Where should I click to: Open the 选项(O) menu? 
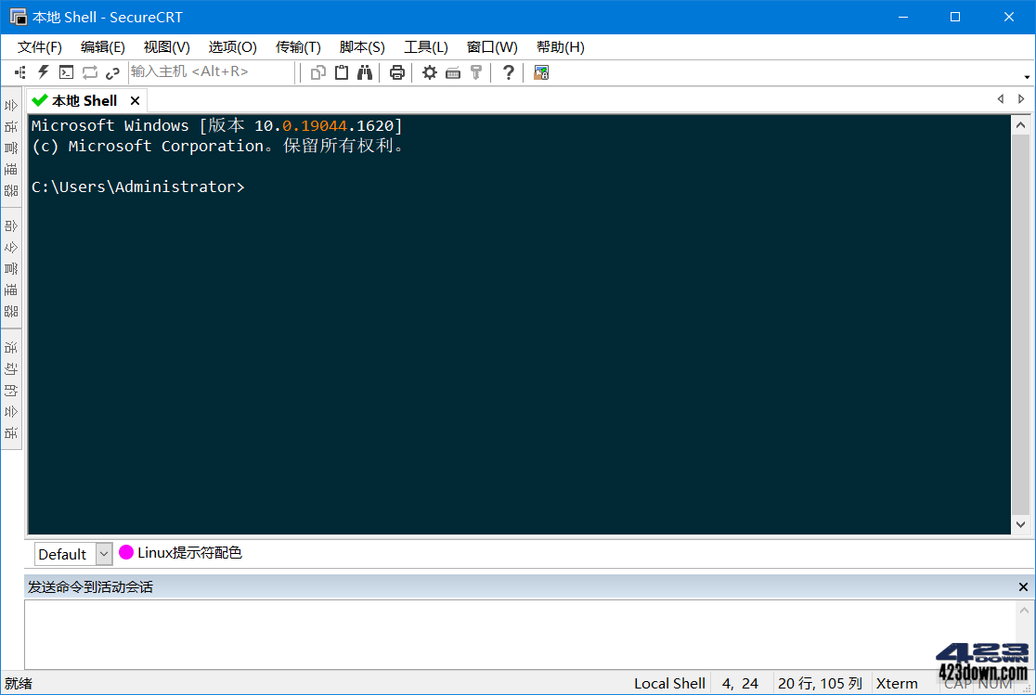click(231, 47)
